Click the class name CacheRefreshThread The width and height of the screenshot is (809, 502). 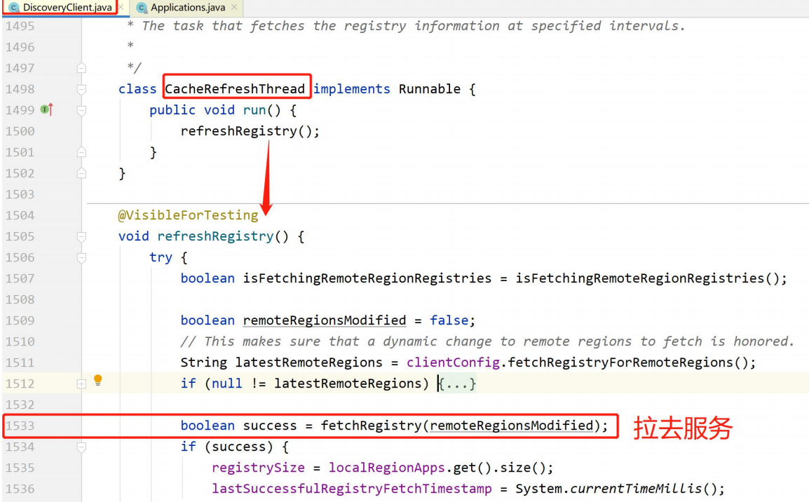coord(235,89)
